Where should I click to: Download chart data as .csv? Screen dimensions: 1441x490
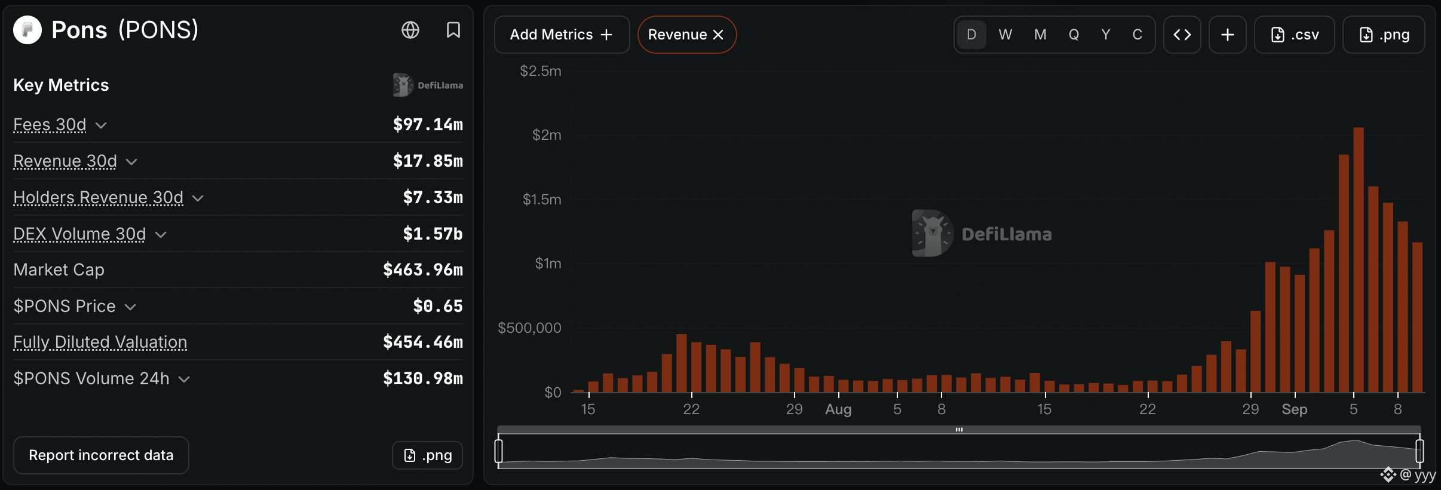point(1294,35)
